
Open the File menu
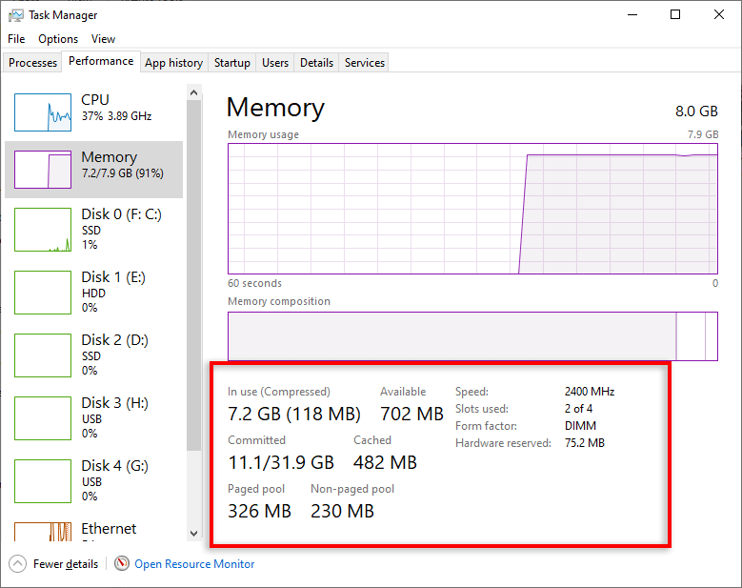pyautogui.click(x=16, y=39)
